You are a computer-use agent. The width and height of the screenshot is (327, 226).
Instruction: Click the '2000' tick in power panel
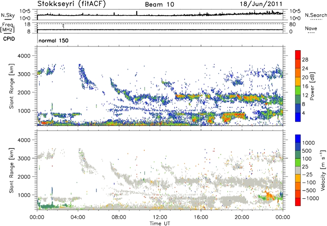tap(24, 92)
